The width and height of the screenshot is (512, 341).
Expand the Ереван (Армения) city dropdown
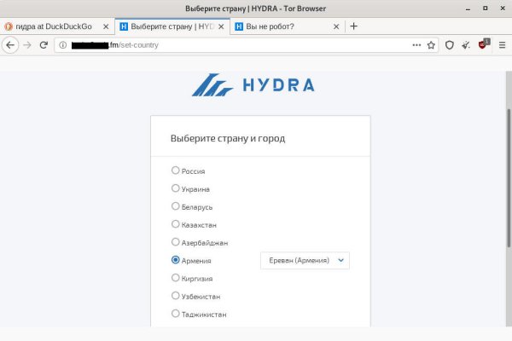tap(305, 260)
